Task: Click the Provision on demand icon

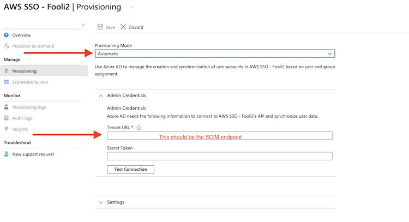Action: (x=6, y=46)
